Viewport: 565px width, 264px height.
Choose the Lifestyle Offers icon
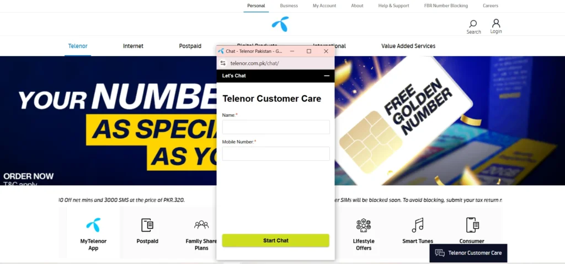click(363, 225)
